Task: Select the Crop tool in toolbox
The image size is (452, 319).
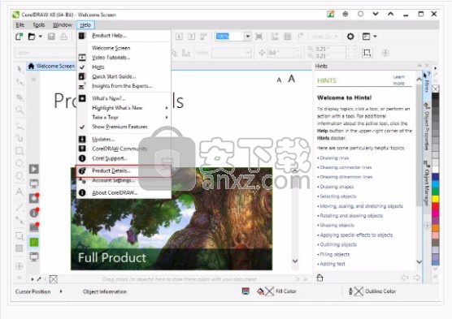Action: pyautogui.click(x=20, y=97)
